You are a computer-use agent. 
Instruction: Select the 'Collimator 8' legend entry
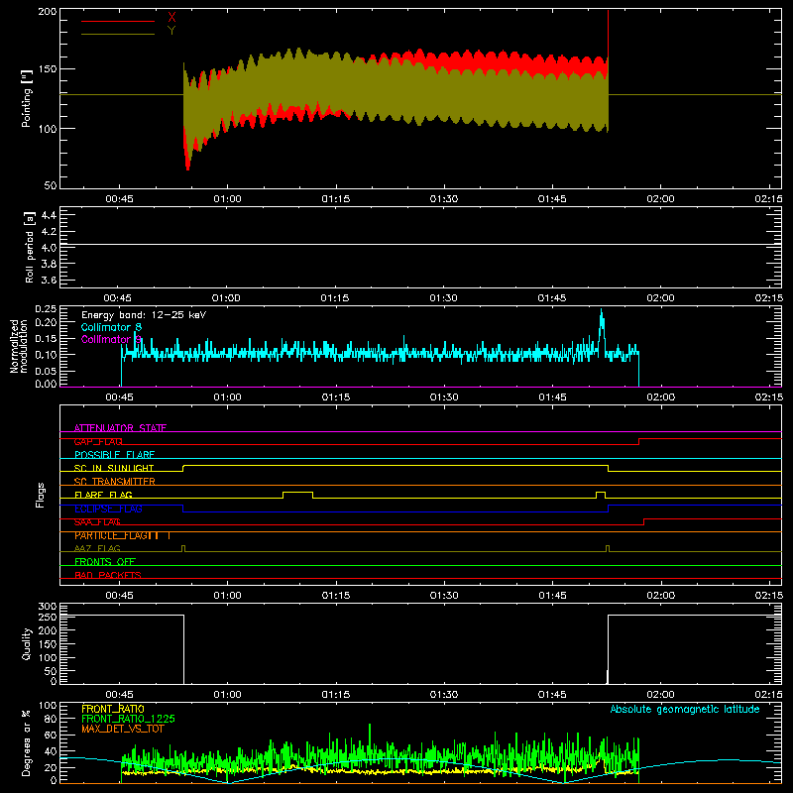[x=111, y=327]
